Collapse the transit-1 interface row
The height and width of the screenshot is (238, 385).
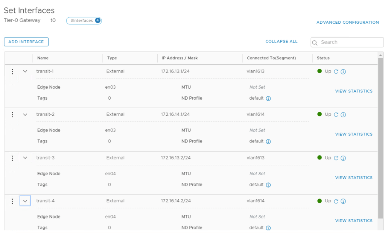point(25,71)
